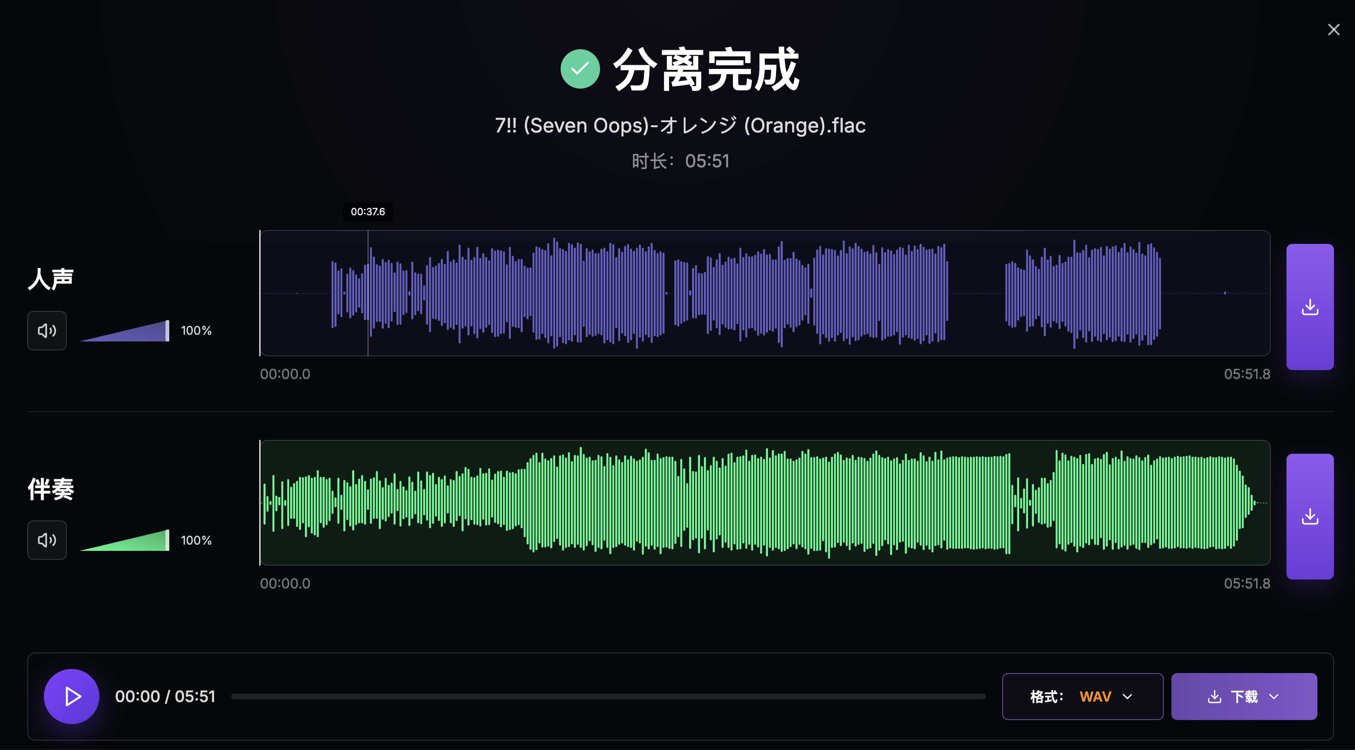Click the 00:00 / 05:51 playback time
The height and width of the screenshot is (750, 1355).
coord(165,696)
